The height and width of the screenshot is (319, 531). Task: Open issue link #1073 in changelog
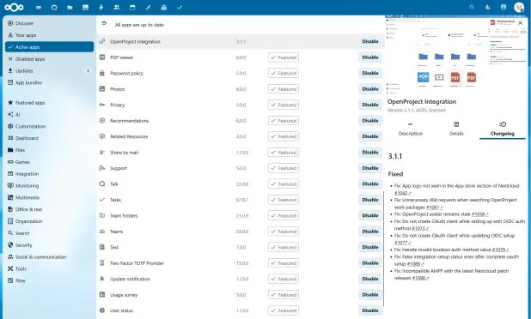tap(420, 228)
